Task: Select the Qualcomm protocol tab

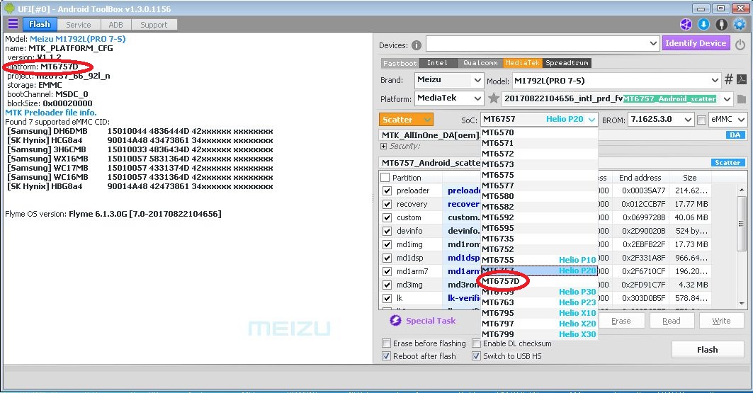Action: click(x=480, y=63)
